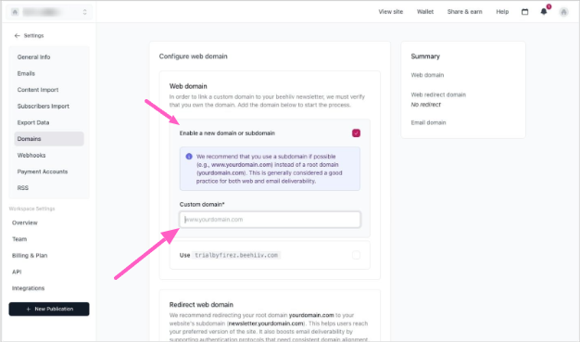This screenshot has height=342, width=580.
Task: Click the New Publication button
Action: click(x=49, y=309)
